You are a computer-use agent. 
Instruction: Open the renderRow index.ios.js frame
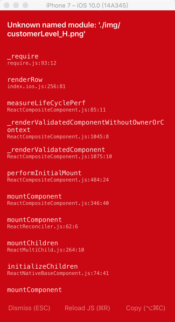coord(87,83)
